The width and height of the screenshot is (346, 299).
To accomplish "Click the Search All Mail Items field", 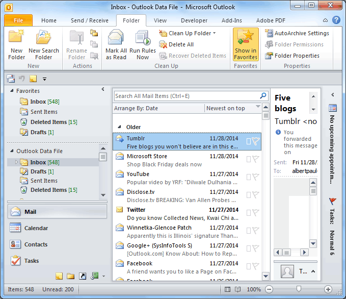I will (187, 96).
